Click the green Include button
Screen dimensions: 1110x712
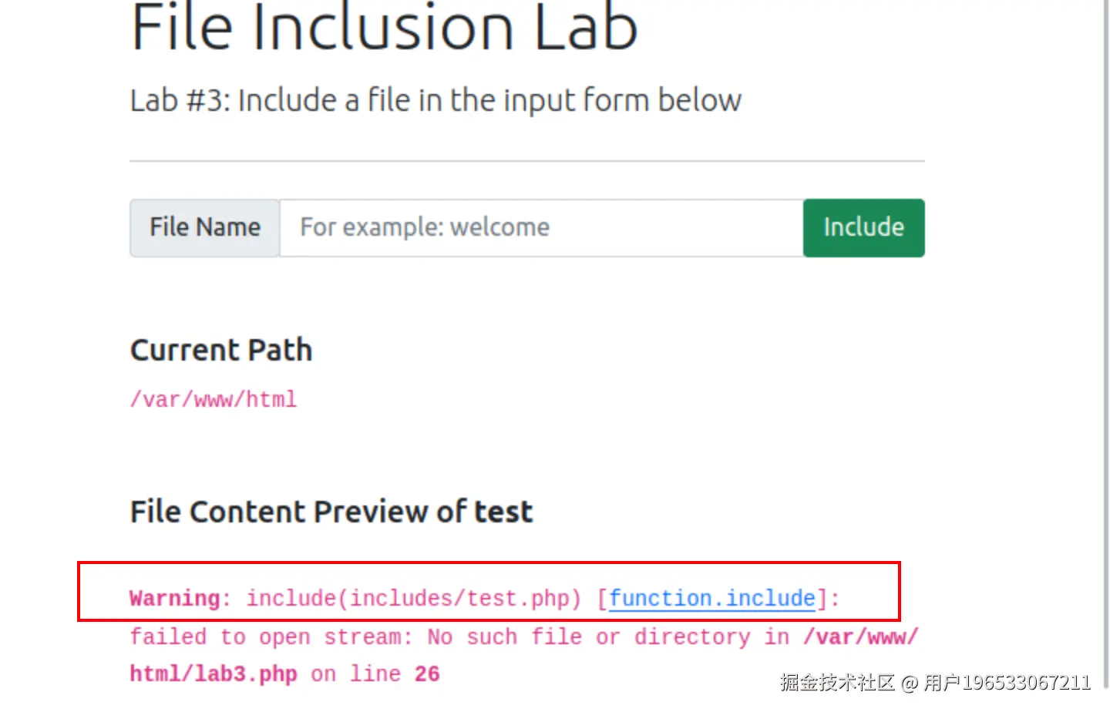point(863,227)
